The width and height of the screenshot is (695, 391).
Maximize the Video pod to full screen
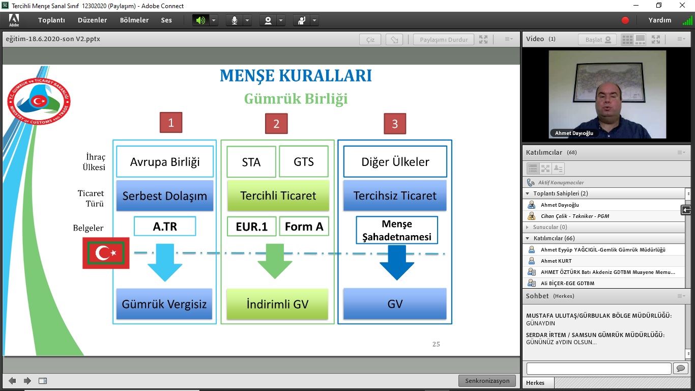(x=656, y=39)
